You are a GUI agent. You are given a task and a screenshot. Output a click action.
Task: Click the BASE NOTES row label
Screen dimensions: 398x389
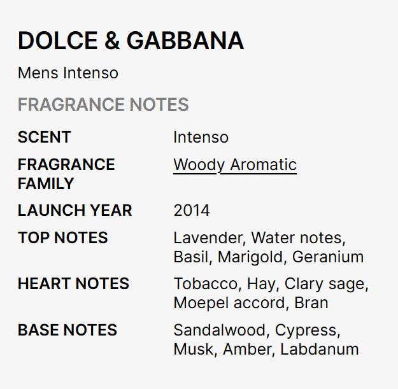pos(68,330)
